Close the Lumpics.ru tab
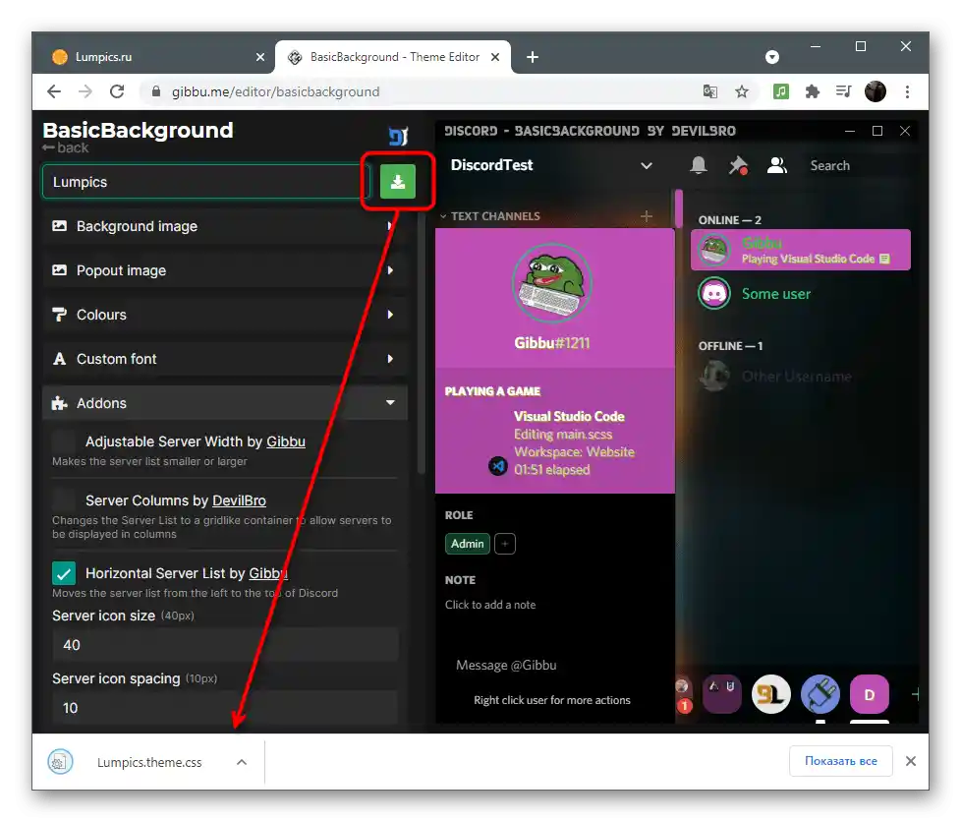Image resolution: width=961 pixels, height=822 pixels. pyautogui.click(x=259, y=57)
